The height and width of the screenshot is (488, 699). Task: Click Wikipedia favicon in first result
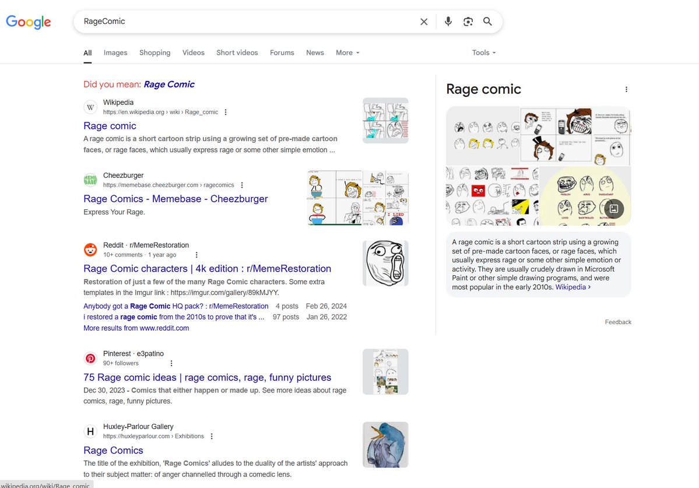90,107
